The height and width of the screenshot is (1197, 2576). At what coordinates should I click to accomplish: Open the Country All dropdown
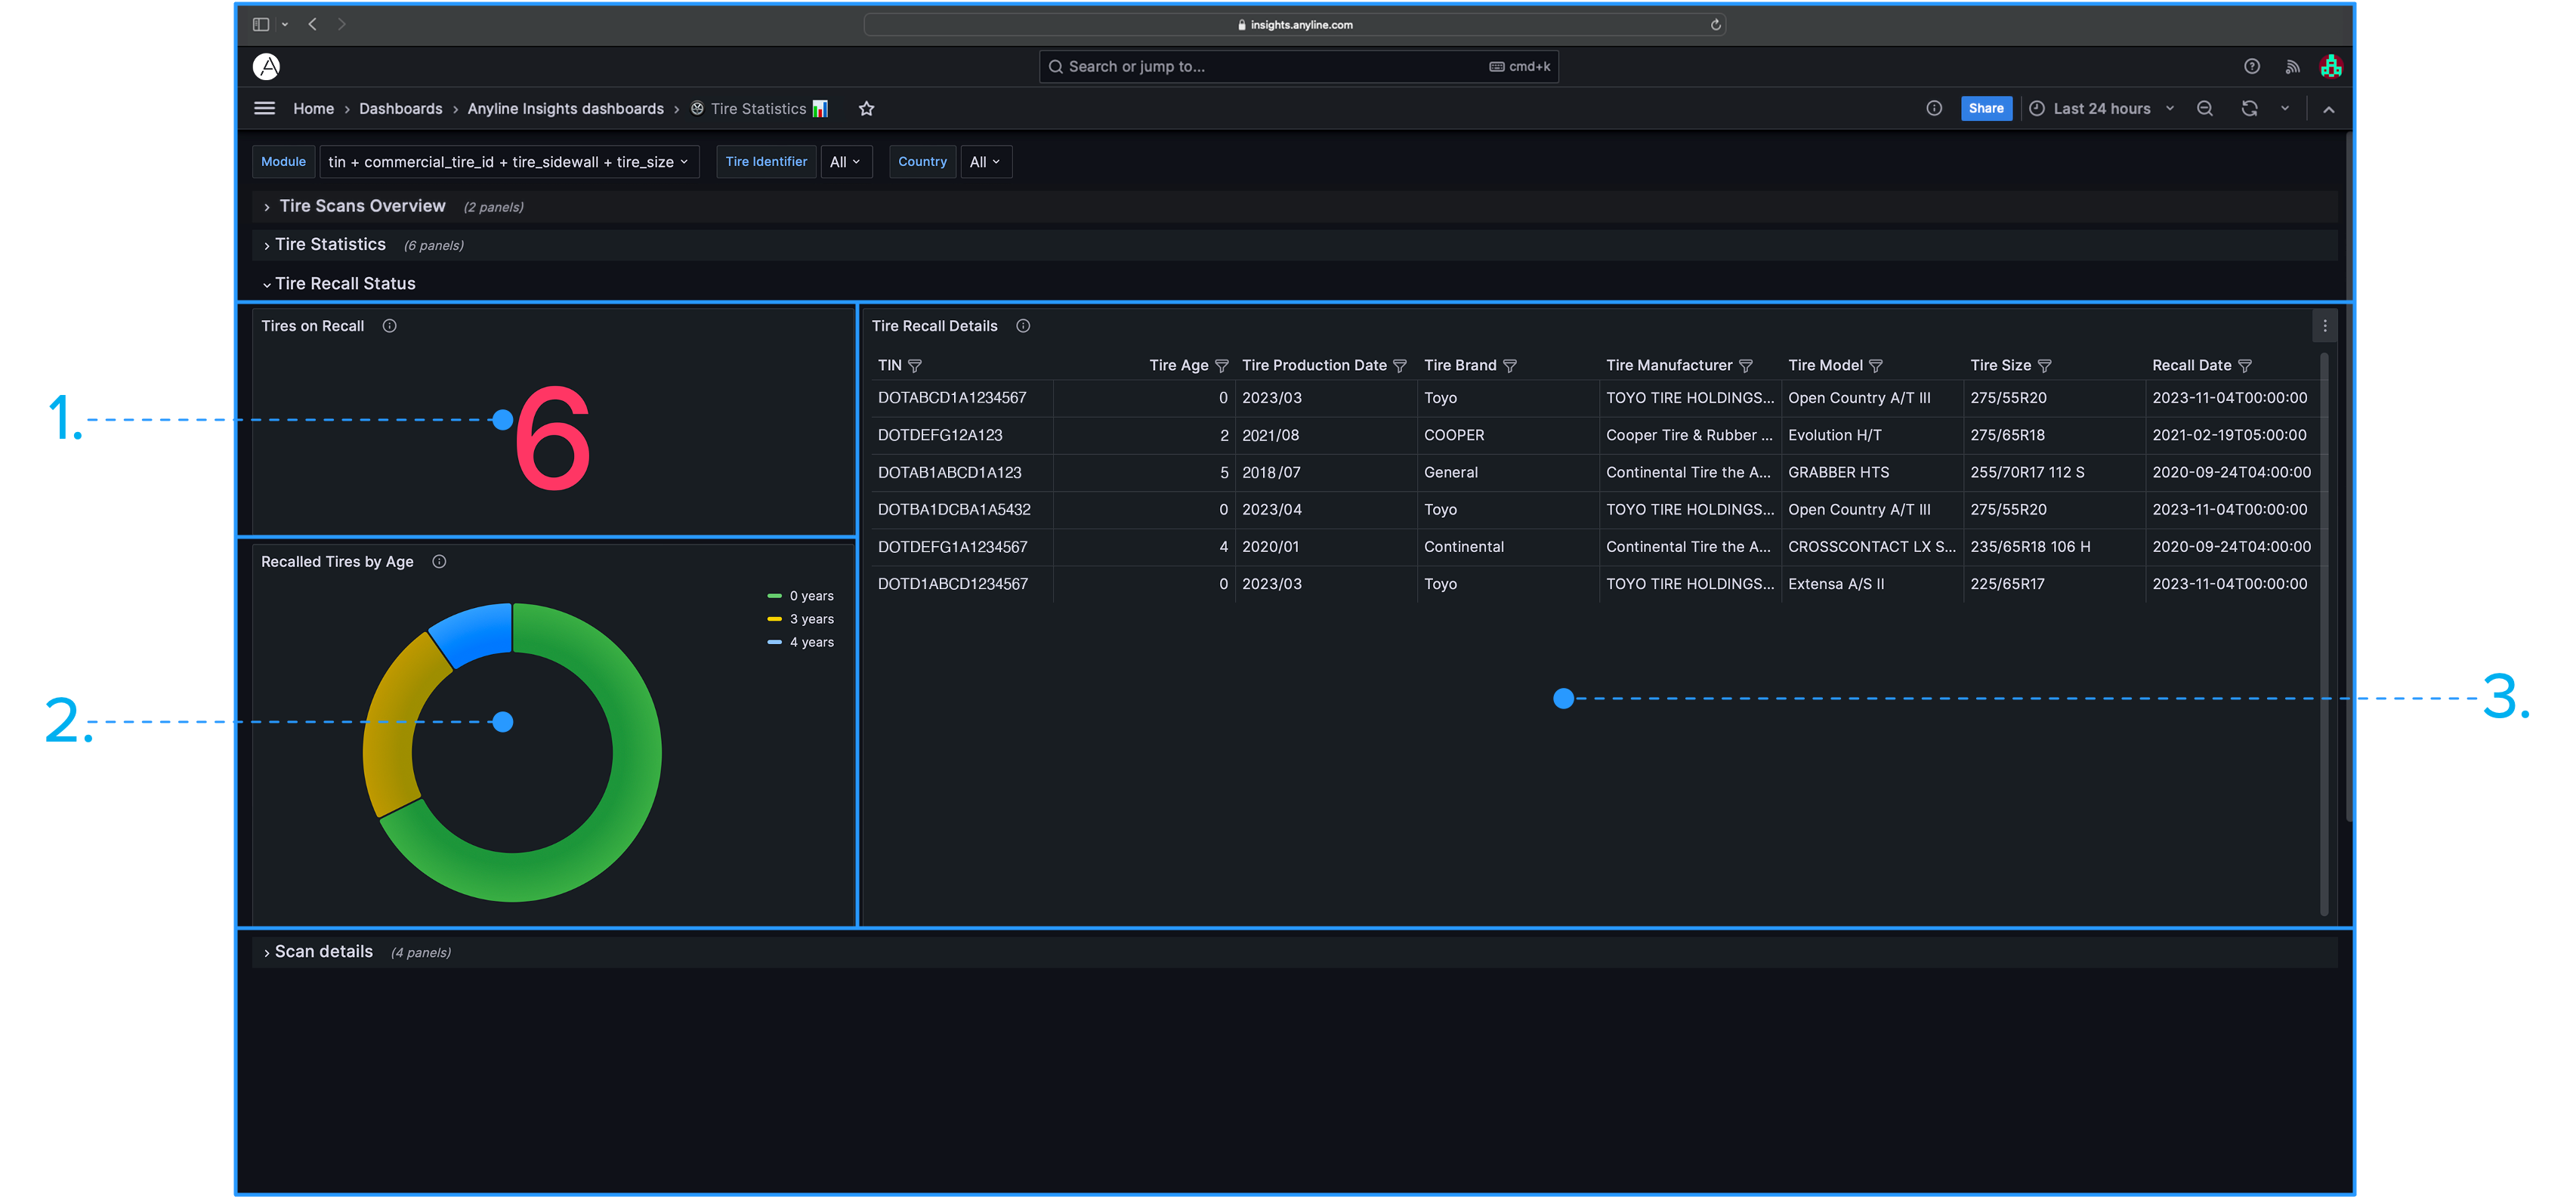point(984,162)
